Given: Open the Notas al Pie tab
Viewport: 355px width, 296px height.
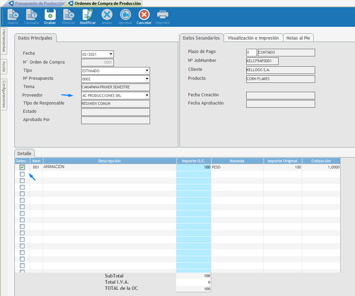Looking at the screenshot, I should click(x=298, y=38).
